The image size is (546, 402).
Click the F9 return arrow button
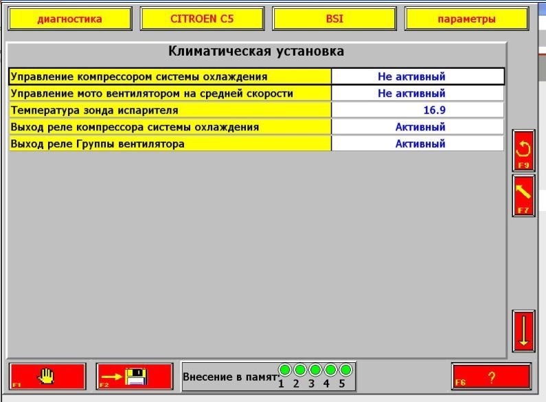coord(523,150)
